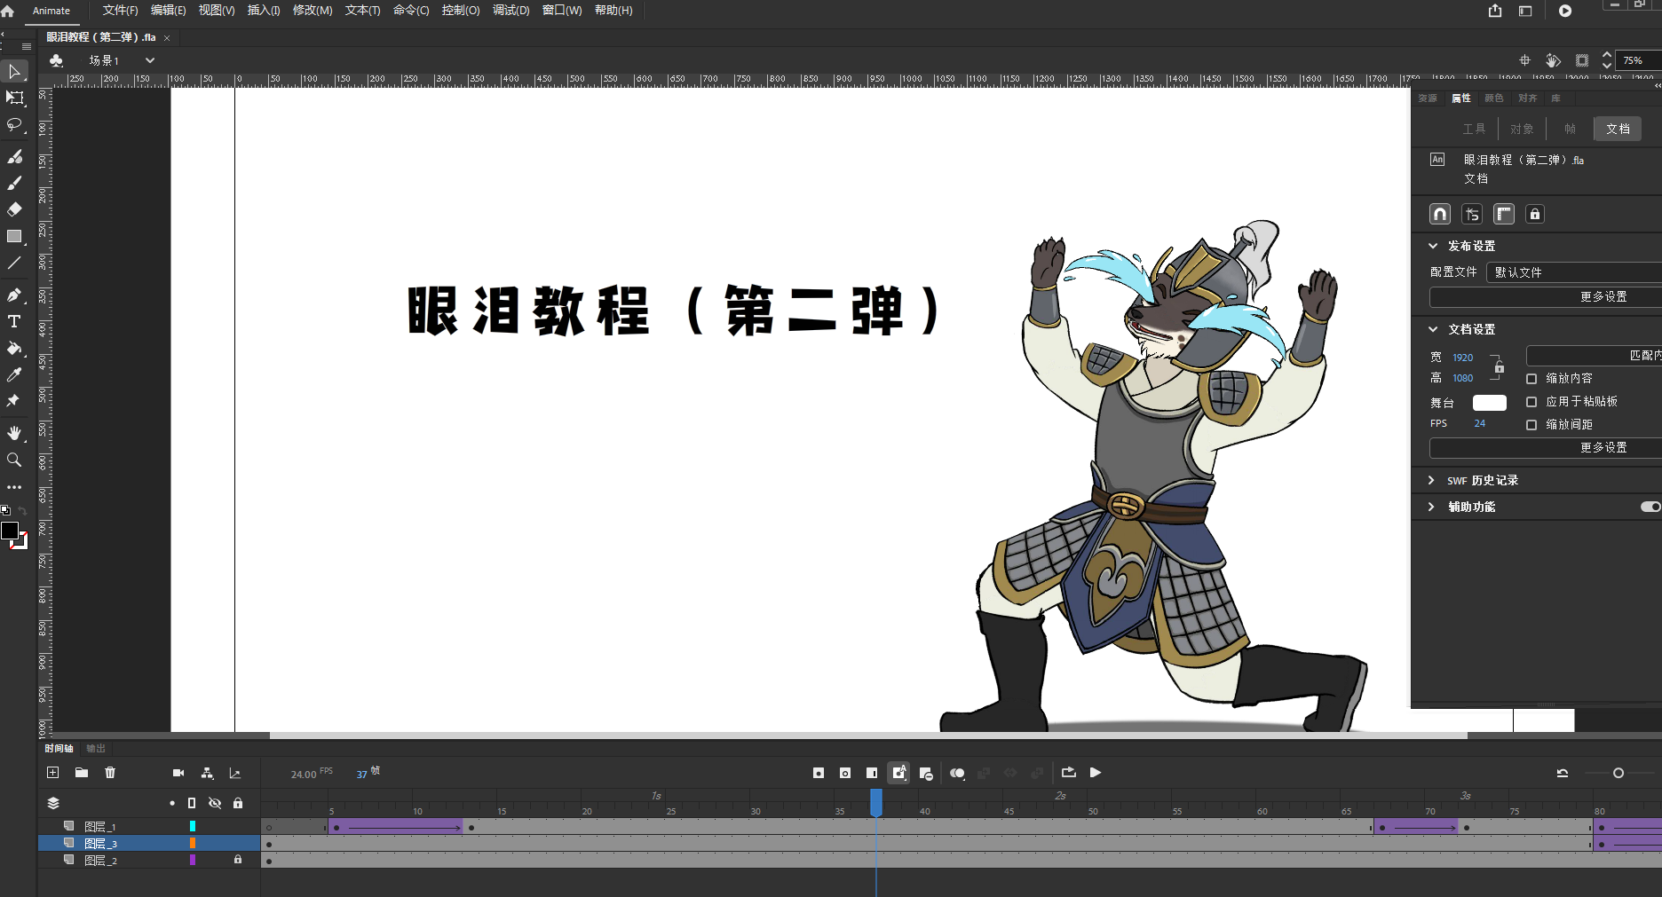The width and height of the screenshot is (1662, 897).
Task: Expand the 辅助功能 section
Action: [1431, 507]
